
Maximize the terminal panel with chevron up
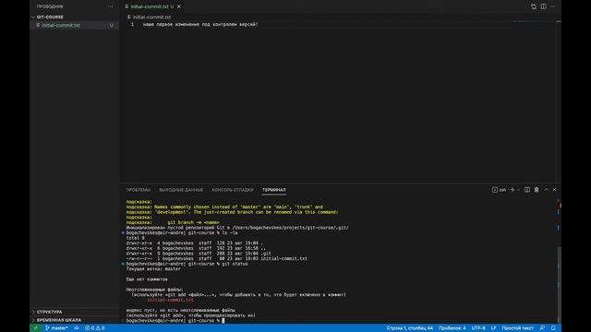(546, 190)
